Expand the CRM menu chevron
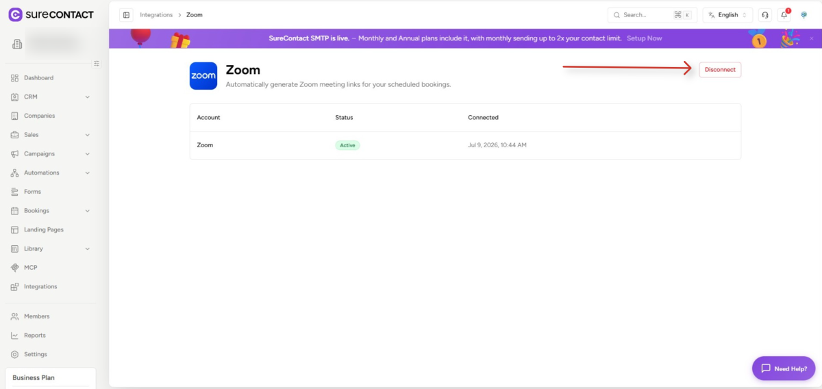Screen dimensions: 822x389 click(88, 97)
